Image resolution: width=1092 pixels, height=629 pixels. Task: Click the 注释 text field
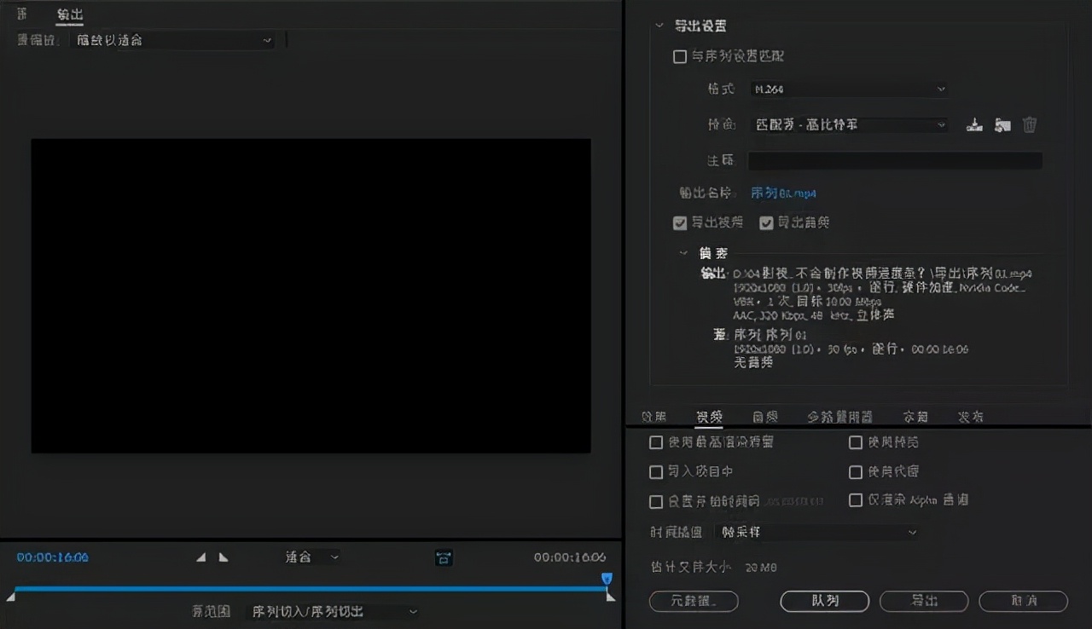point(895,160)
